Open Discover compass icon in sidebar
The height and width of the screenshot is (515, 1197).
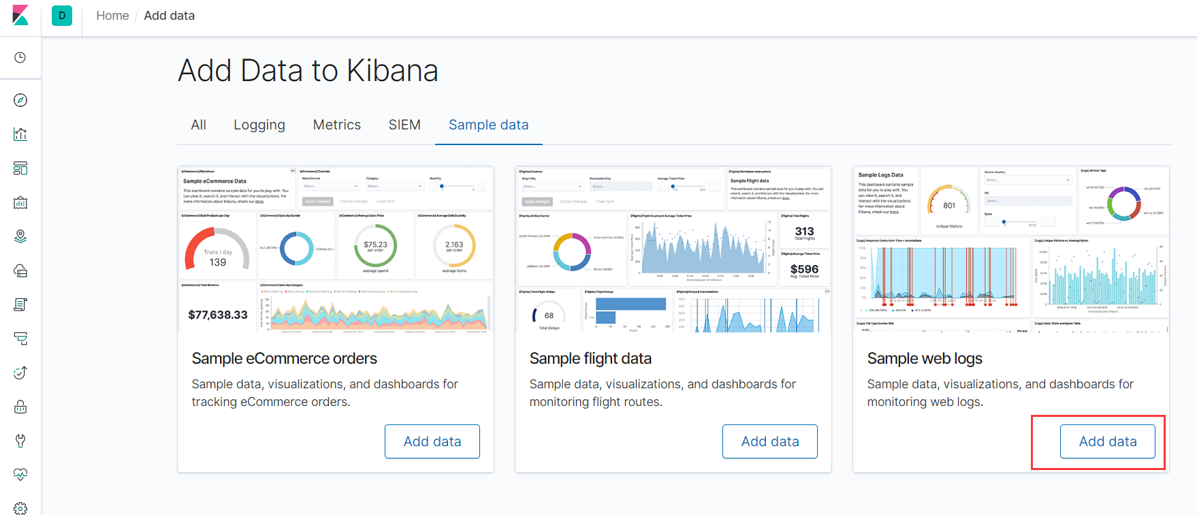tap(20, 100)
